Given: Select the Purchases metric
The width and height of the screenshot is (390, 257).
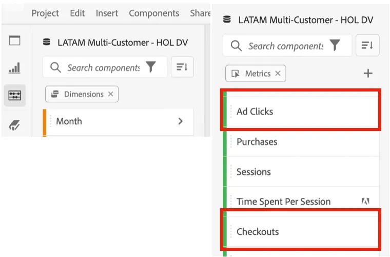Looking at the screenshot, I should [301, 141].
